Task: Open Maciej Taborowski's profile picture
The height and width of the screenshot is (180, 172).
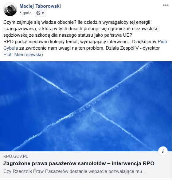Action: pos(10,9)
